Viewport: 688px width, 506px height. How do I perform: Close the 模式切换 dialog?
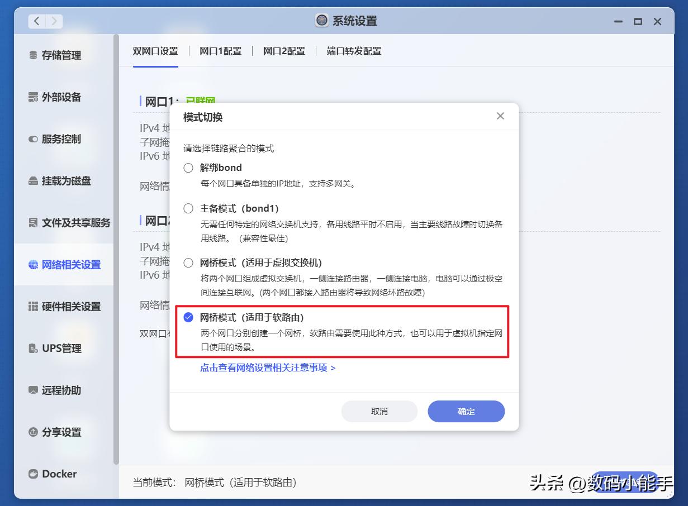pyautogui.click(x=500, y=116)
